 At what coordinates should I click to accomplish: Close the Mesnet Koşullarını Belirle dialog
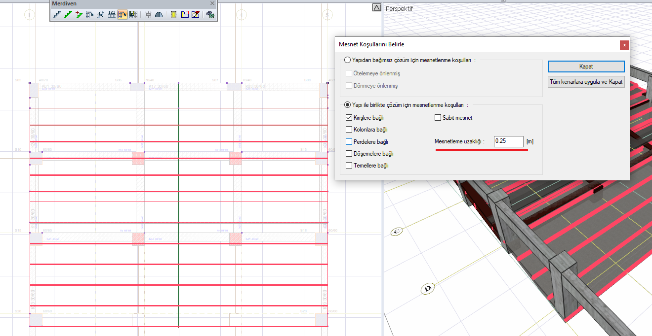tap(624, 45)
